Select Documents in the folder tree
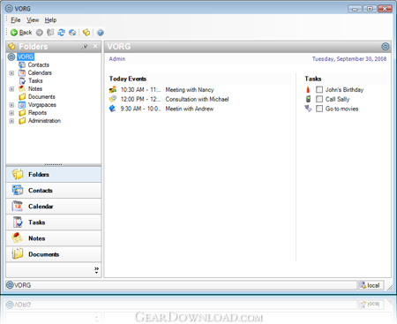The image size is (397, 324). (41, 96)
